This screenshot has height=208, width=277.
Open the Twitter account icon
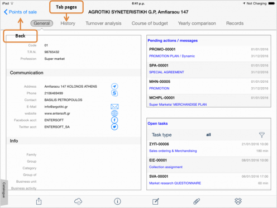pos(114,127)
